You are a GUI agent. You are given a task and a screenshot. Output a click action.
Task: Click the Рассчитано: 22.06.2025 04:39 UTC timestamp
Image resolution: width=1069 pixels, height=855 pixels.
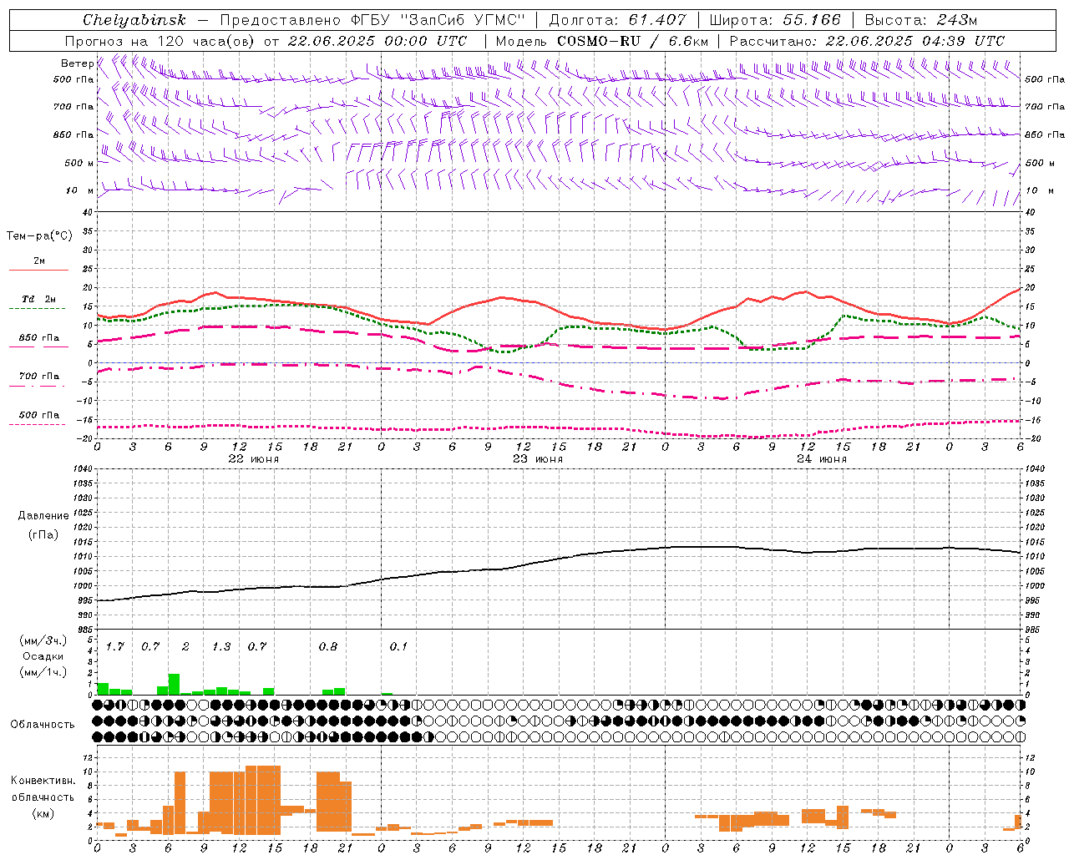click(x=867, y=41)
